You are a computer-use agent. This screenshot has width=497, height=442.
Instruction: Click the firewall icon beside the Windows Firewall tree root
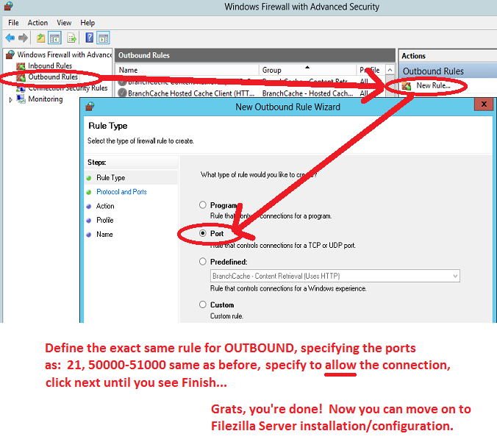click(x=10, y=54)
